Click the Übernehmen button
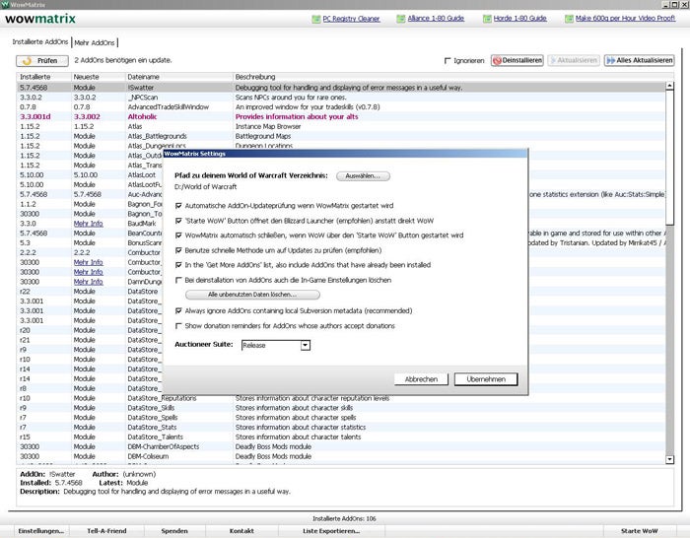690x538 pixels. click(x=486, y=379)
